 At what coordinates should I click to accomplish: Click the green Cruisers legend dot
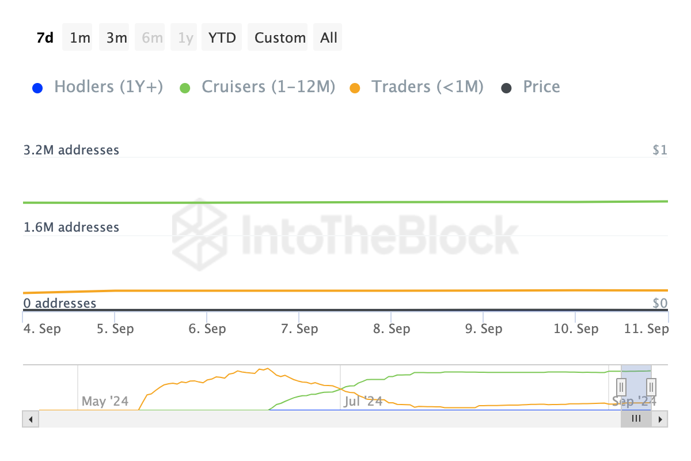185,88
